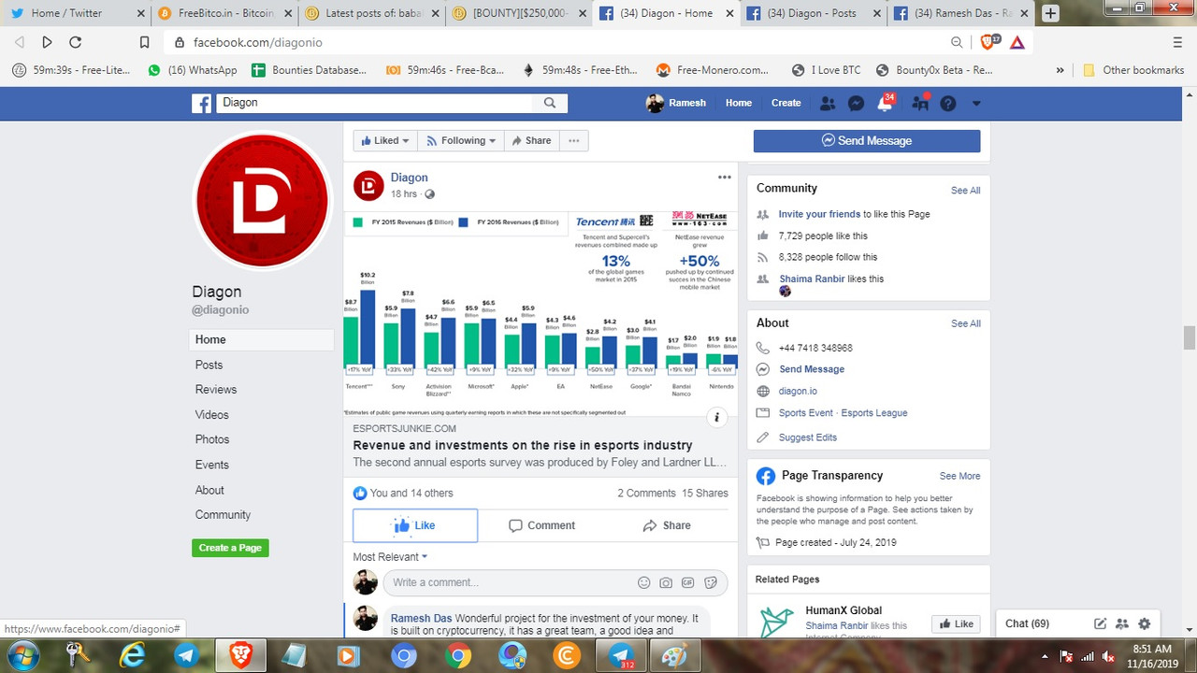Image resolution: width=1197 pixels, height=673 pixels.
Task: Click the Windows Start button
Action: [22, 655]
